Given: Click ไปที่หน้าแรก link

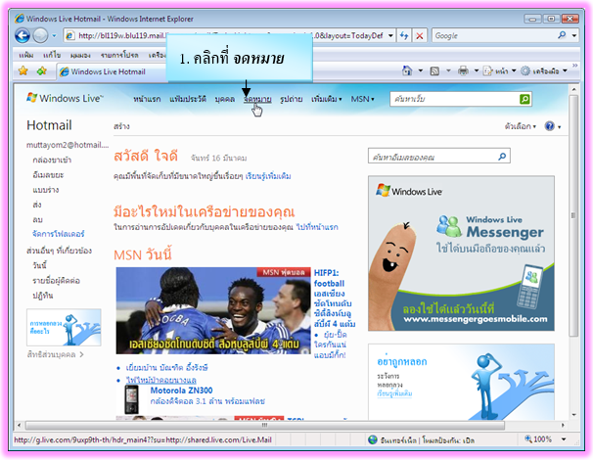Looking at the screenshot, I should (x=317, y=227).
